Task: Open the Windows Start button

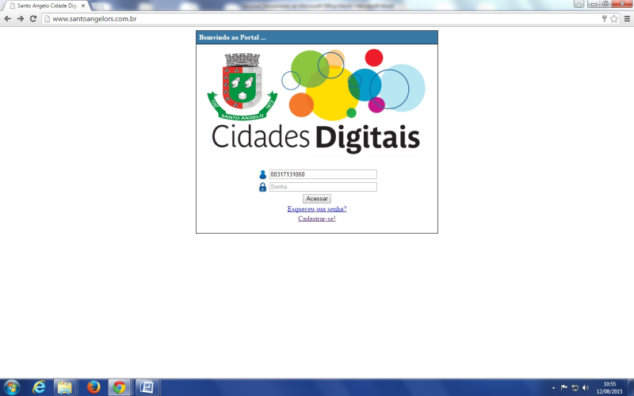Action: click(x=11, y=387)
